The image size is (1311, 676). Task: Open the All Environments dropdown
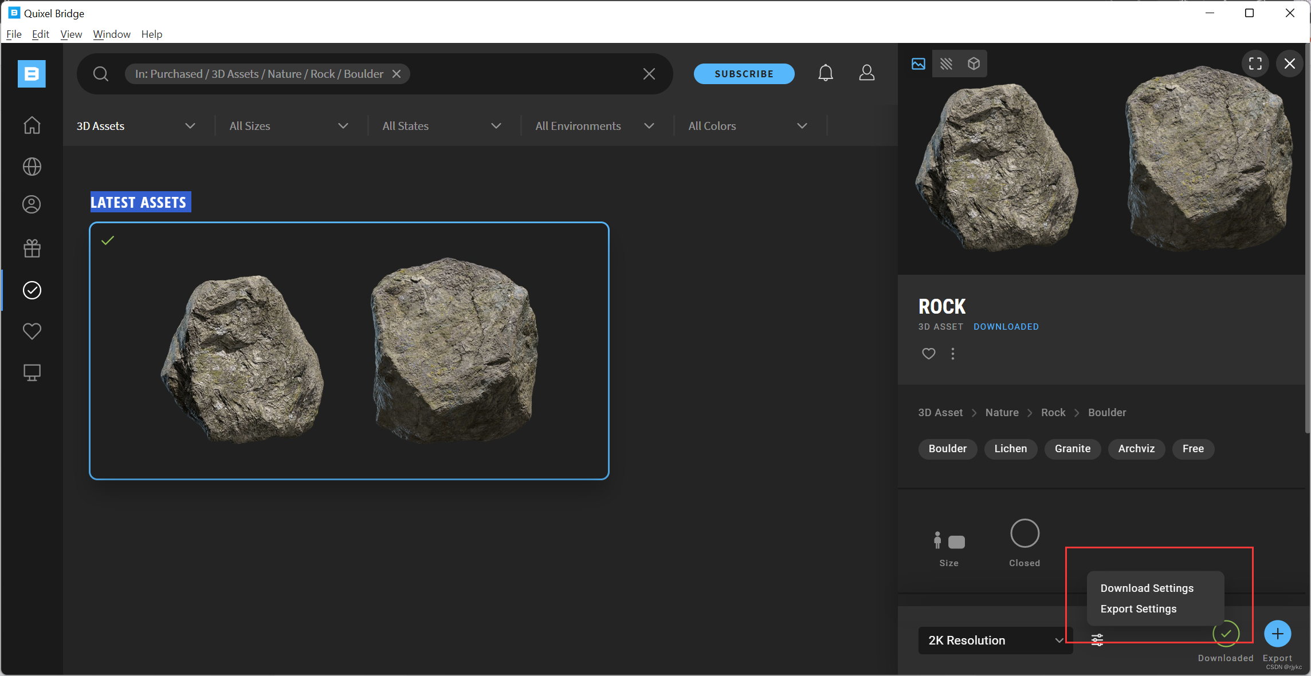594,126
